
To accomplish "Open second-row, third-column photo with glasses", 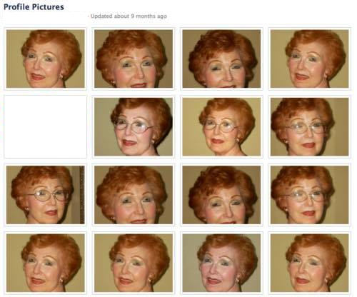I will tap(221, 127).
